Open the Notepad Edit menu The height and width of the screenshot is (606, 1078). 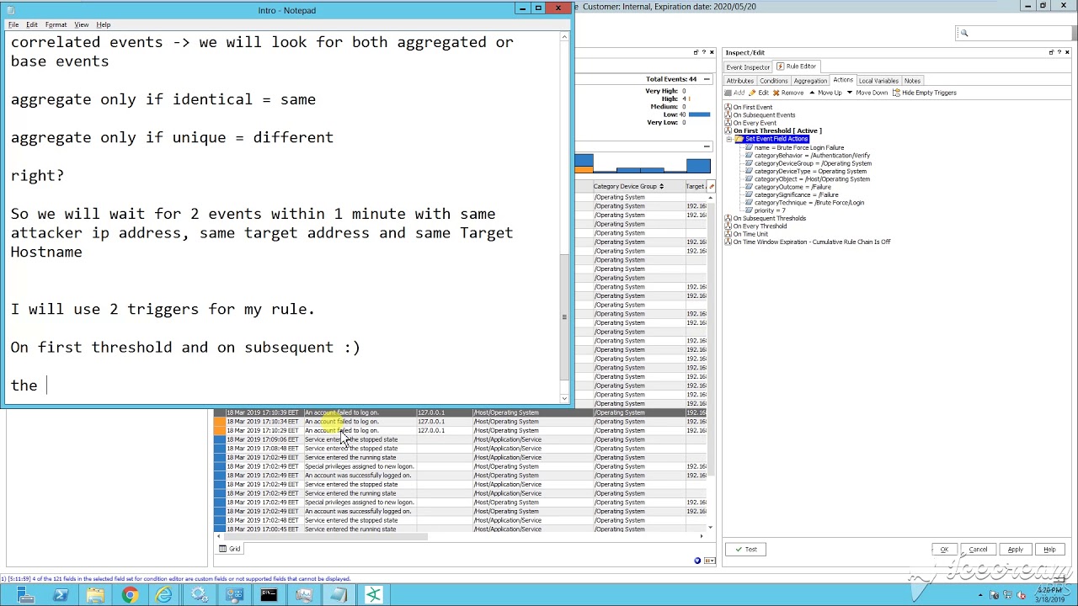pyautogui.click(x=31, y=24)
